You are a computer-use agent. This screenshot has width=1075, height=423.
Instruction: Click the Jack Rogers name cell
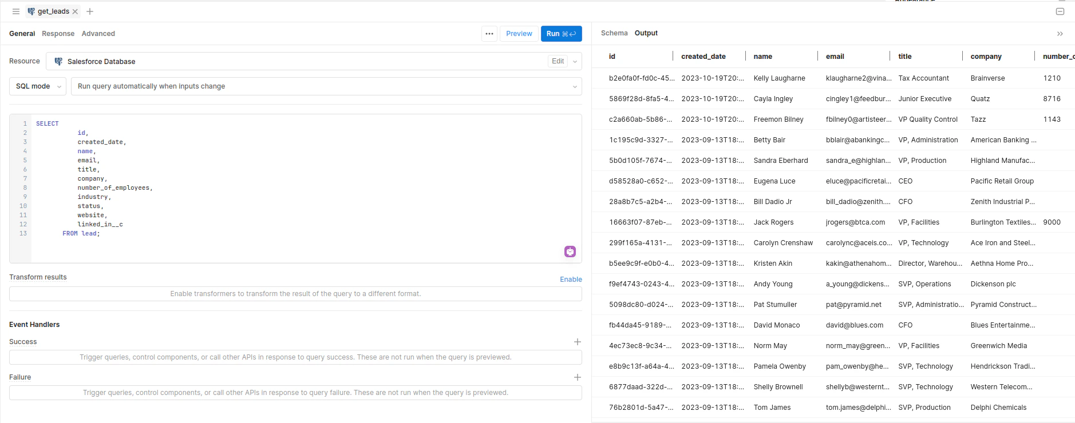coord(774,222)
